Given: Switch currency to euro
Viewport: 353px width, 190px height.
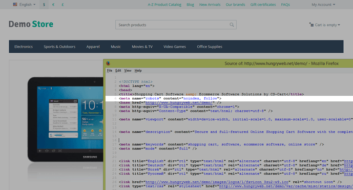Looking at the screenshot, I should pyautogui.click(x=53, y=5).
